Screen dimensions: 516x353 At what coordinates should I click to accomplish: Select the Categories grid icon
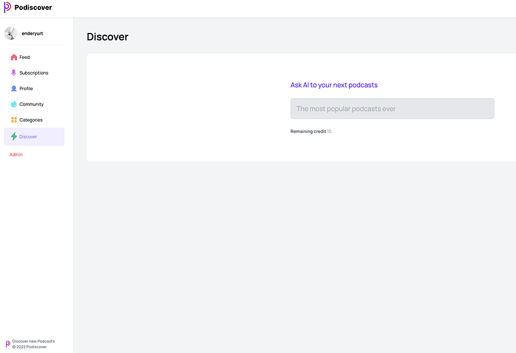pos(14,119)
